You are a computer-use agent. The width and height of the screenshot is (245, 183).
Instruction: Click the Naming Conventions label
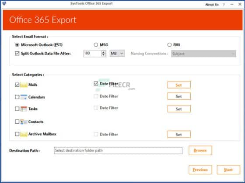[149, 54]
